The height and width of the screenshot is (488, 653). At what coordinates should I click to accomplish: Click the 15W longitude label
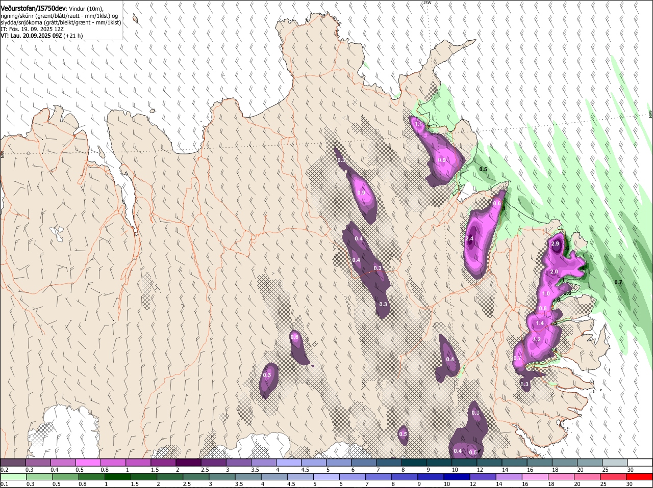click(x=427, y=3)
